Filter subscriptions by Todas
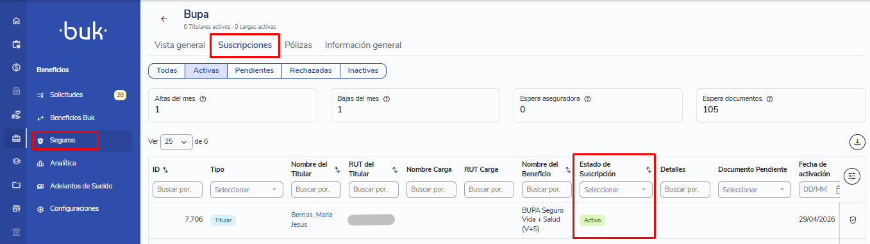The height and width of the screenshot is (244, 870). pos(167,70)
